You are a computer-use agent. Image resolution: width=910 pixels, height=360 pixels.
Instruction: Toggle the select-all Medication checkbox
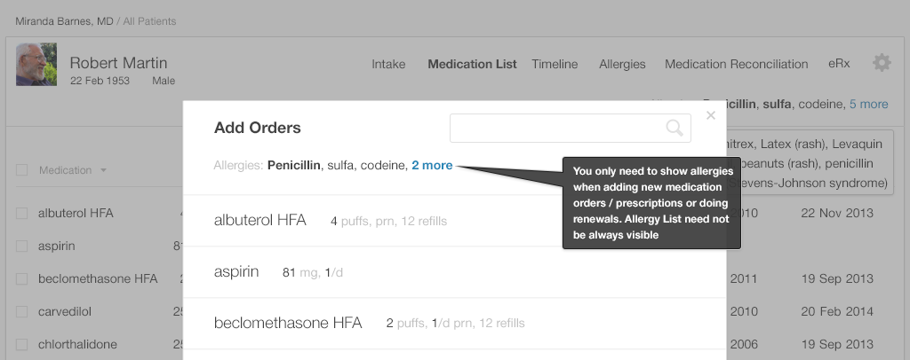(22, 170)
